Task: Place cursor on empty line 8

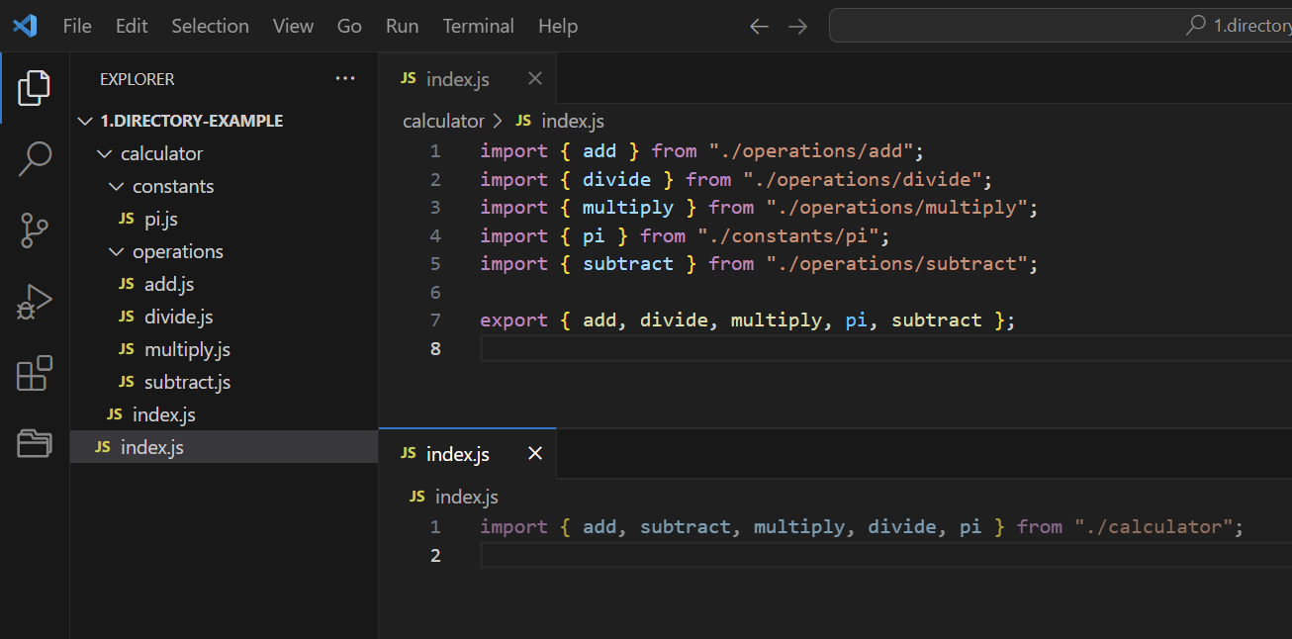Action: (x=885, y=348)
